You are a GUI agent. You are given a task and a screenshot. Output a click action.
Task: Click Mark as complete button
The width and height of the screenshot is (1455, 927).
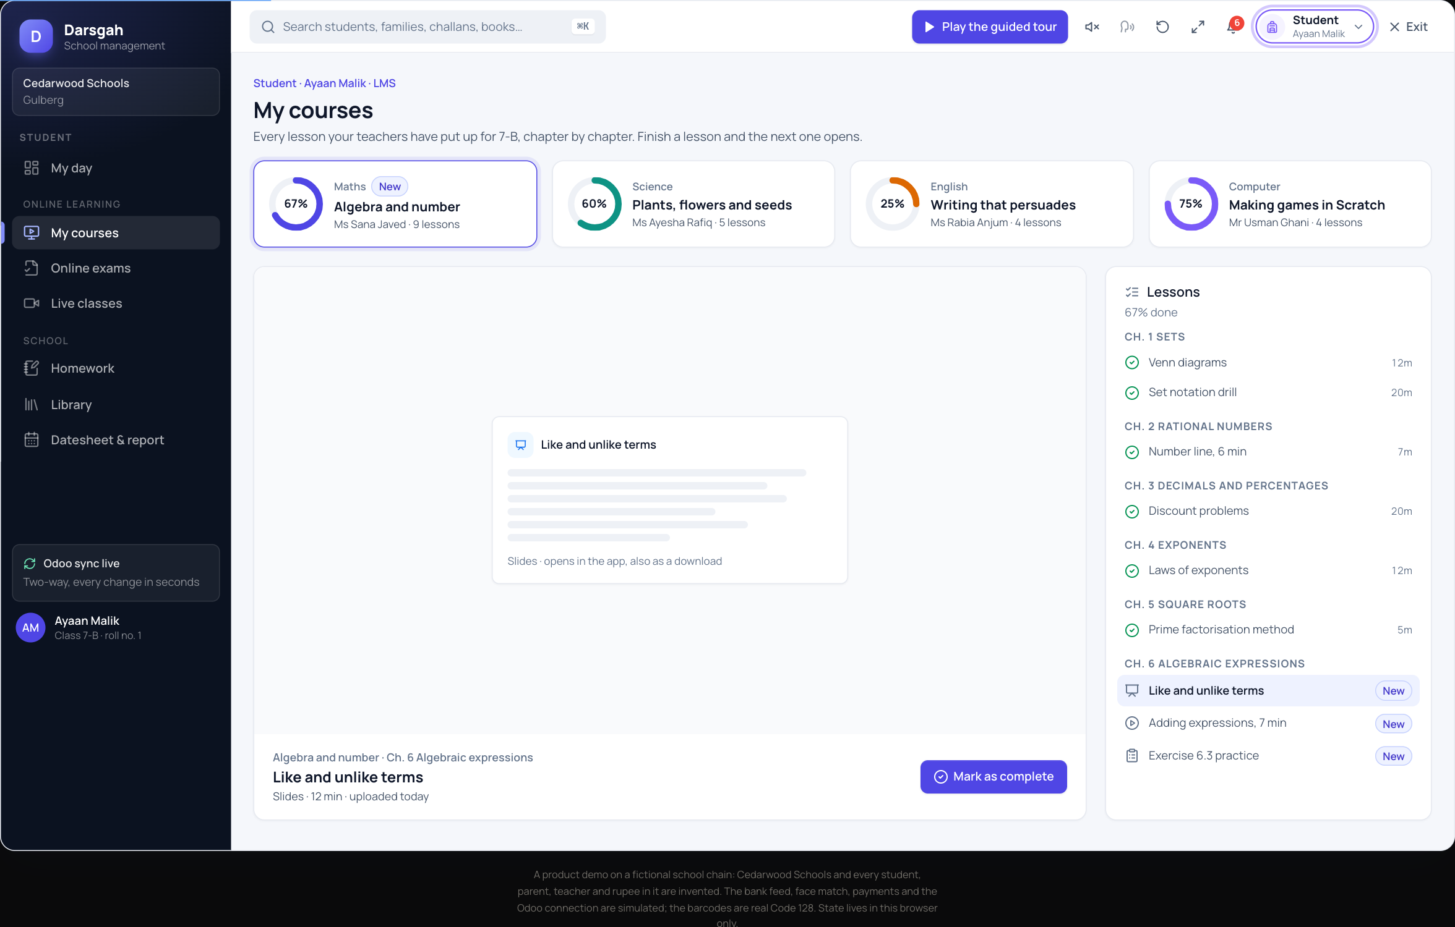[994, 777]
